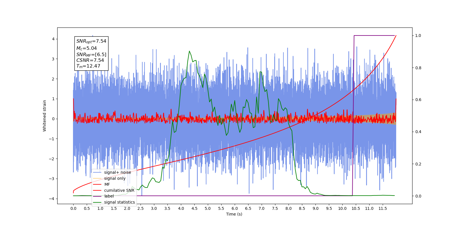Click the x-axis tick label 0.0
This screenshot has height=229, width=458.
click(73, 208)
